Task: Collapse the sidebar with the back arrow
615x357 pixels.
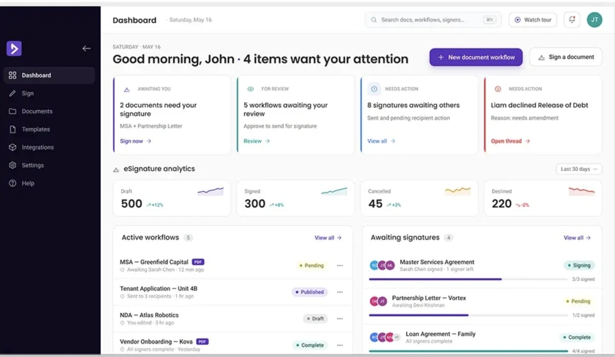Action: pyautogui.click(x=86, y=49)
